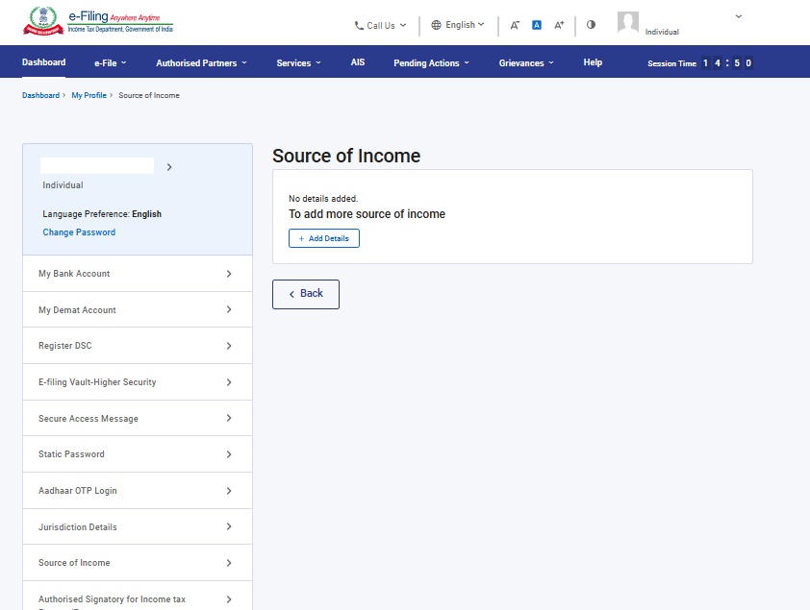Click Aadhaar OTP Login arrow icon
The width and height of the screenshot is (810, 610).
pos(229,491)
